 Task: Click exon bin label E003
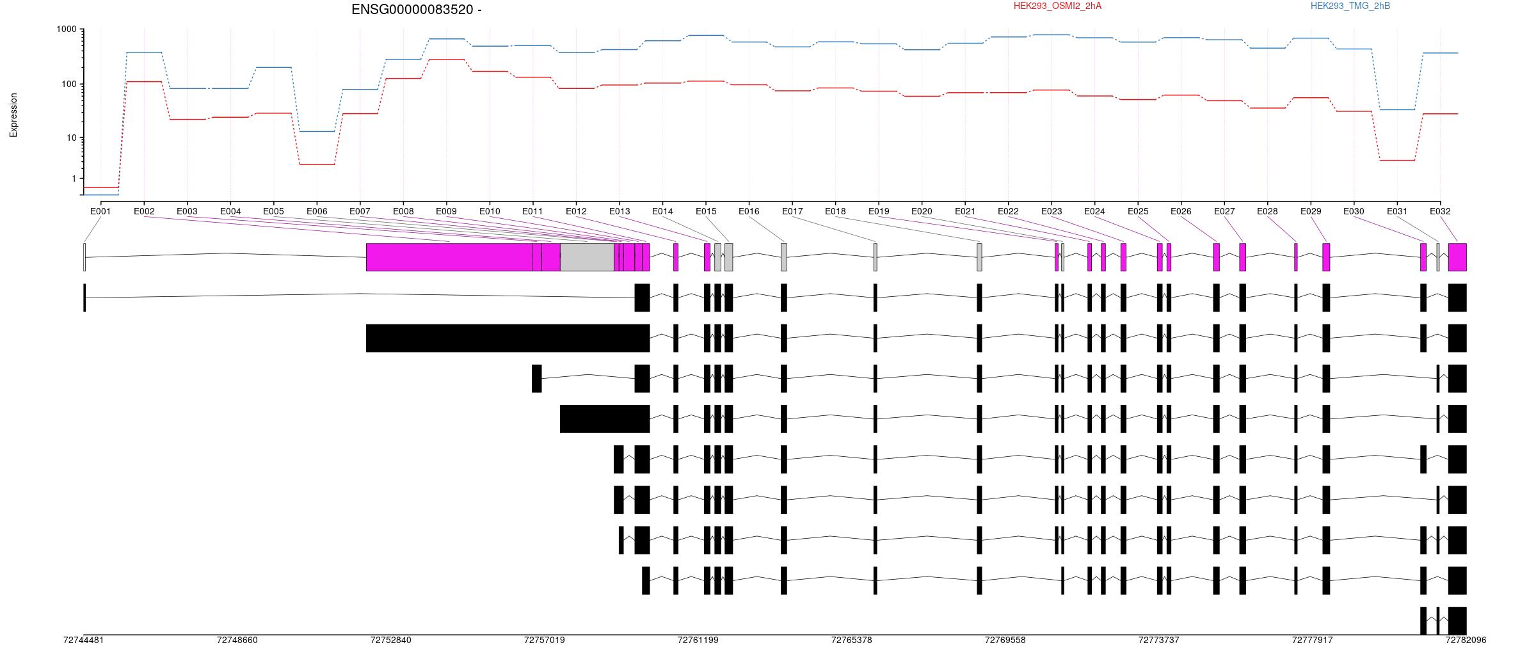coord(187,211)
